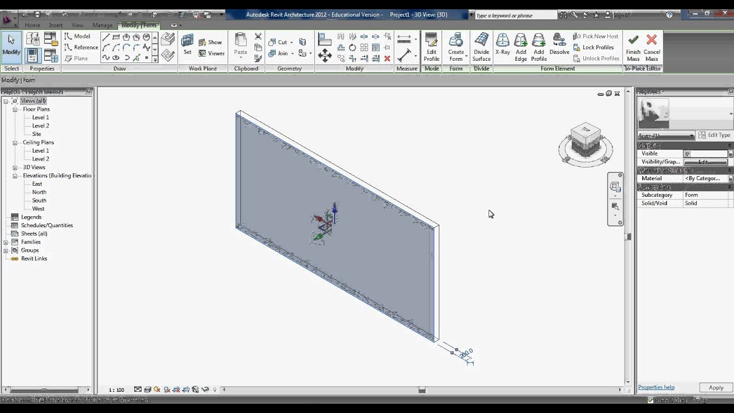Viewport: 734px width, 413px height.
Task: Click the Cut to clipboard scissors icon
Action: point(258,37)
